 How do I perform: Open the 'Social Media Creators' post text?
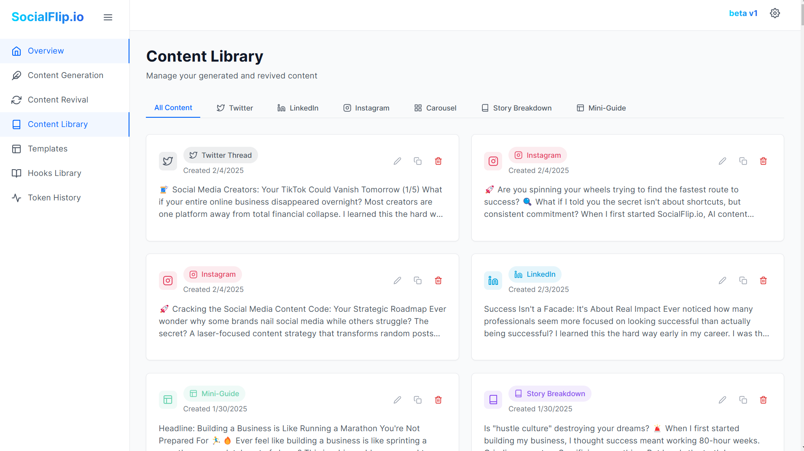(301, 202)
